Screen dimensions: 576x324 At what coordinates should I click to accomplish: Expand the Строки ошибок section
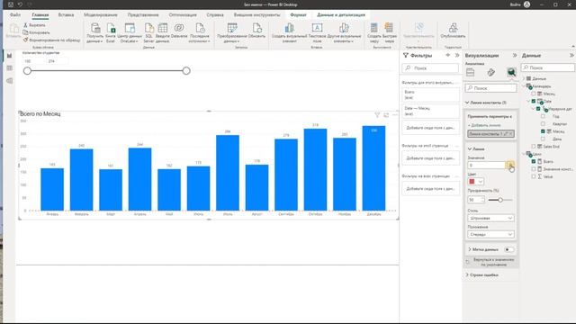click(467, 274)
